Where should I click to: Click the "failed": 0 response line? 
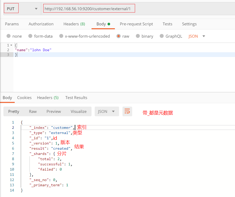click(x=50, y=169)
